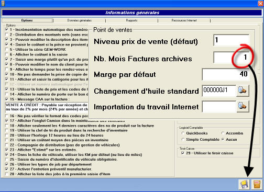Toggle option 29 Utiliser le tiroir caisse

pos(183,153)
